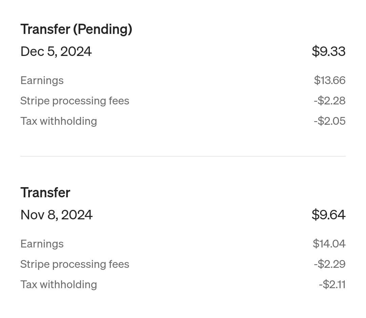Click the word Transfer in the pending heading
Image resolution: width=366 pixels, height=318 pixels.
tap(45, 29)
